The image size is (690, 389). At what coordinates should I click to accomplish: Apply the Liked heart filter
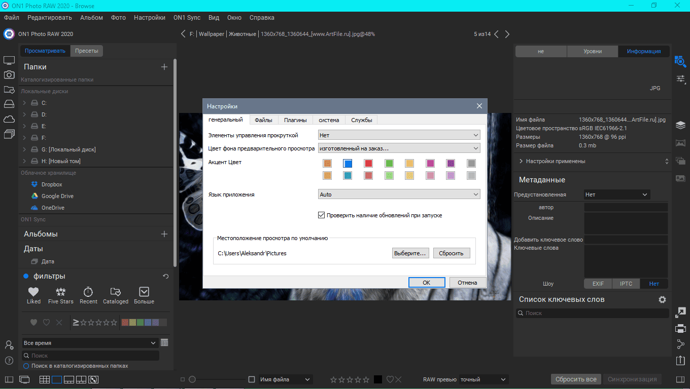(33, 295)
